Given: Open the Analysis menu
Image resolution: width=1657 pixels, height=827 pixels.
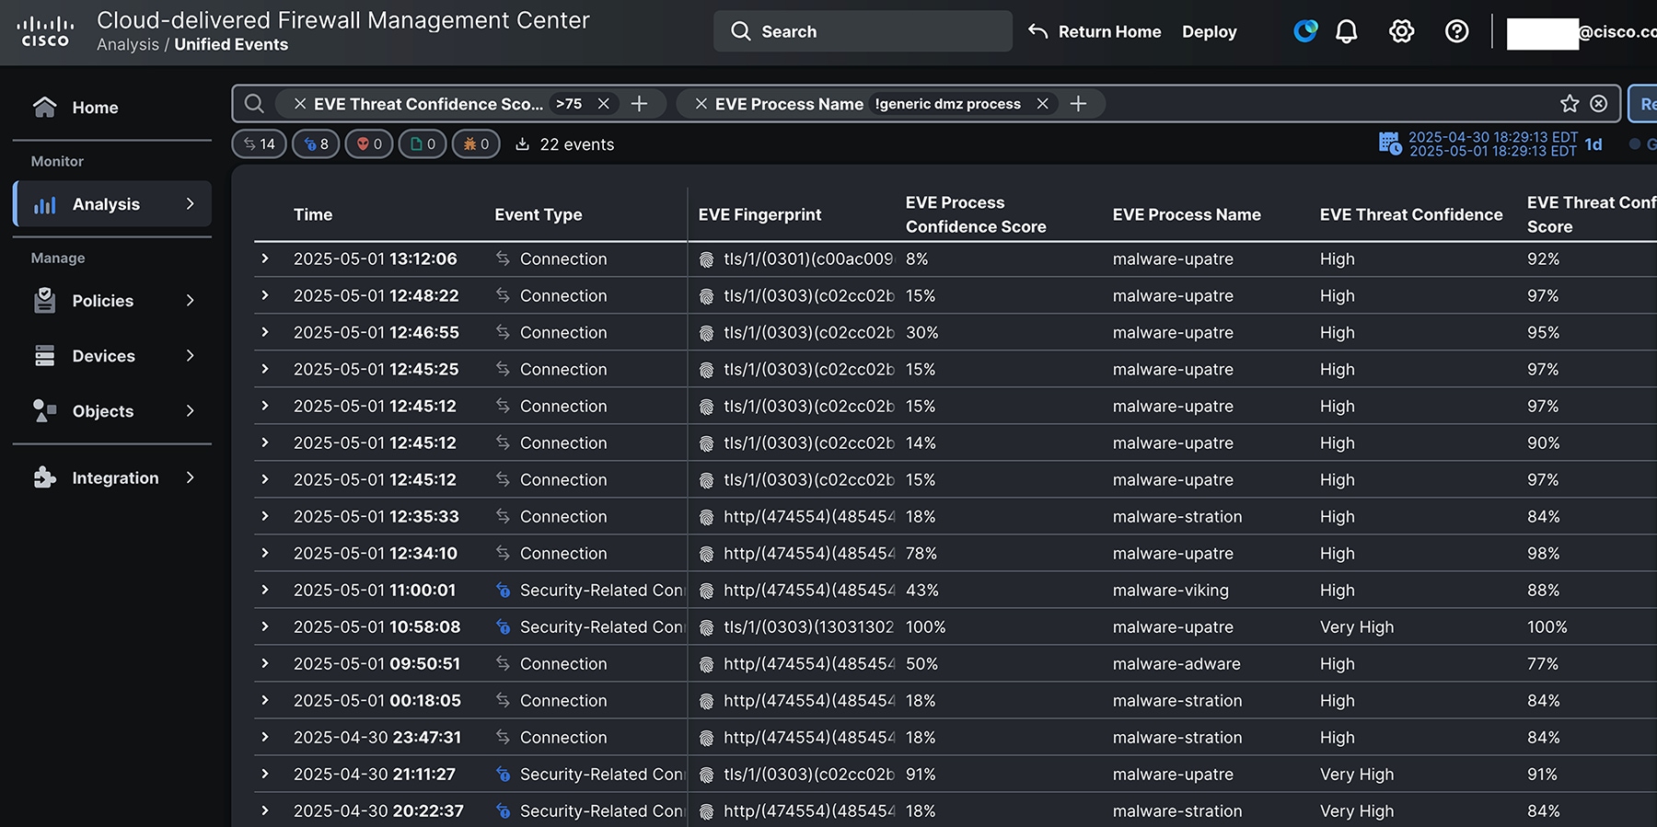Looking at the screenshot, I should point(112,204).
